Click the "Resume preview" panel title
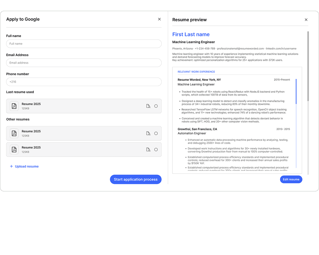319x255 pixels. click(189, 20)
